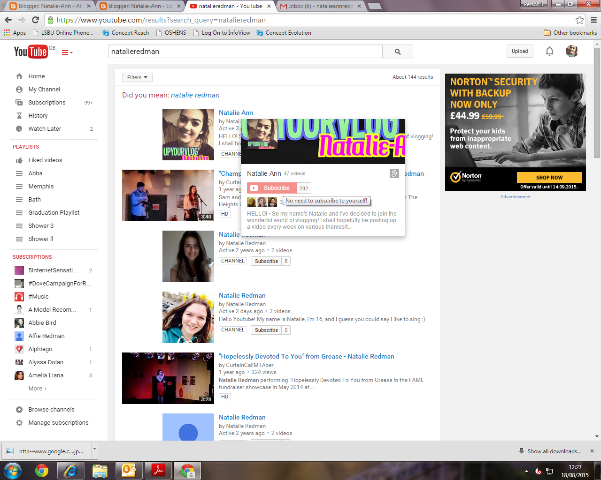Click the taskbar clock
Image resolution: width=601 pixels, height=480 pixels.
pyautogui.click(x=575, y=471)
